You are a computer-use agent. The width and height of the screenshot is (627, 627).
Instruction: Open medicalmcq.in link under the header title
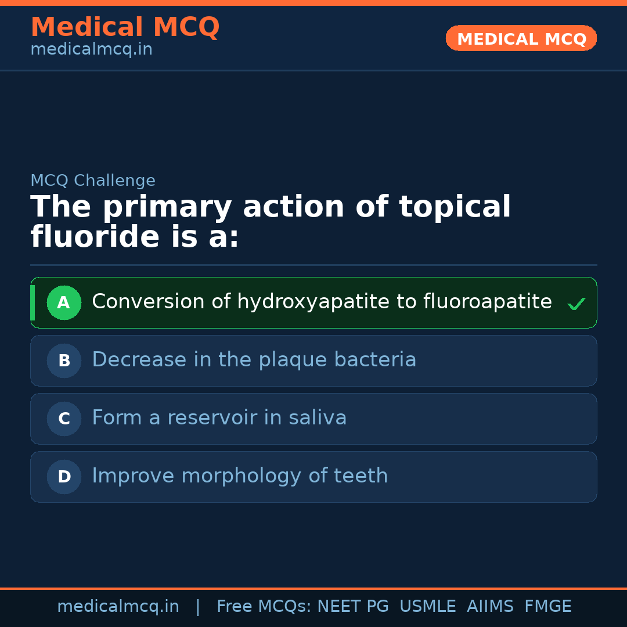point(91,49)
